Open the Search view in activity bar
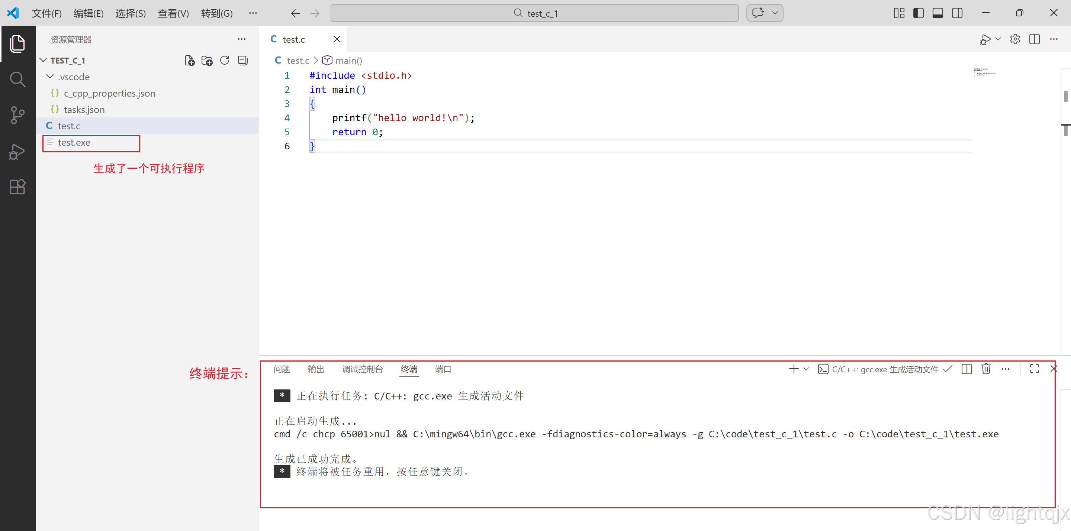1071x531 pixels. point(17,79)
